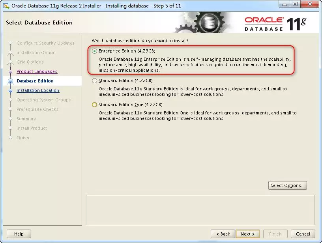Open the Select Options dialog
Viewport: 322px width, 243px height.
(288, 185)
